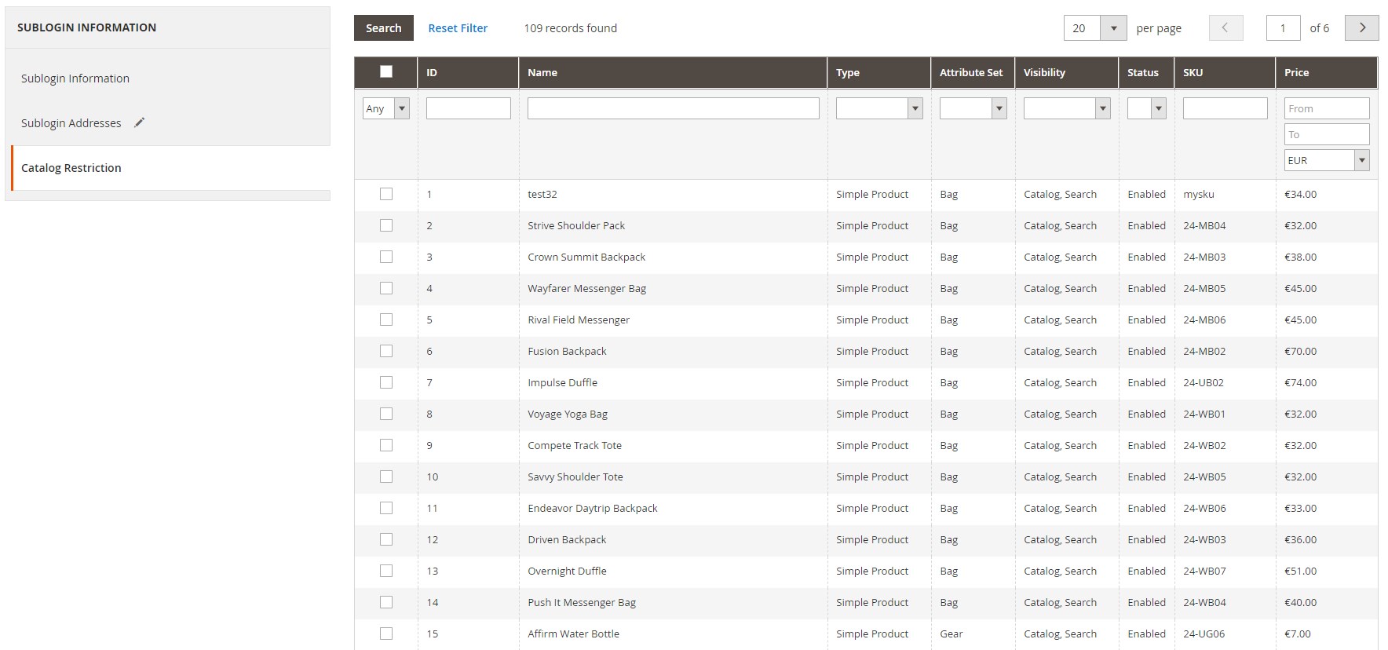This screenshot has width=1388, height=650.
Task: Sort by the Attribute Set column header
Action: click(x=973, y=72)
